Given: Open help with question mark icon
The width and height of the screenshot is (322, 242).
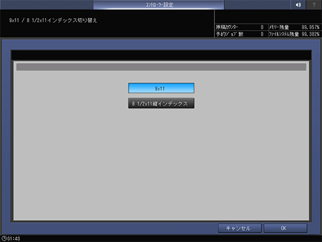Looking at the screenshot, I should [x=314, y=4].
